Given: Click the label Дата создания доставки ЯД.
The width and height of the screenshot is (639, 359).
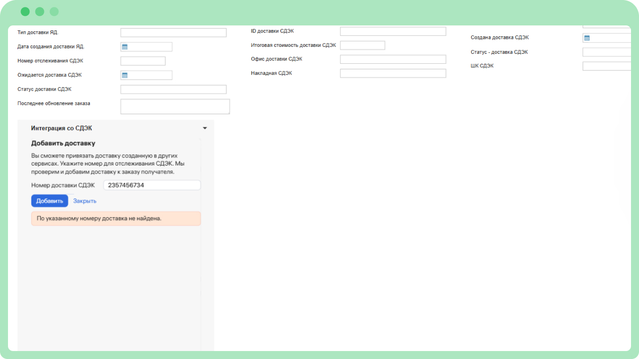Looking at the screenshot, I should point(51,47).
